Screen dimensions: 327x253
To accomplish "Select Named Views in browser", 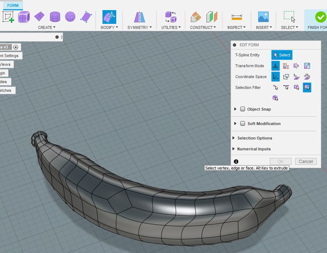I will click(5, 64).
